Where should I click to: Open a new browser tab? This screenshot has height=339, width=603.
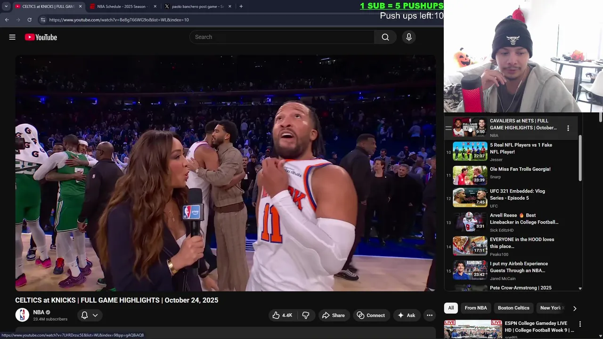241,7
